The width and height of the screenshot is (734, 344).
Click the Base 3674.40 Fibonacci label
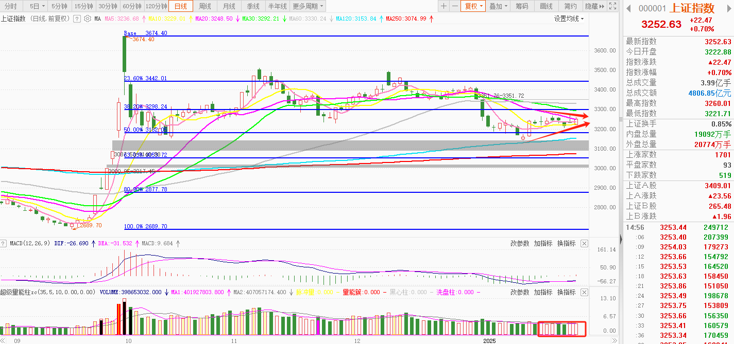pyautogui.click(x=146, y=33)
